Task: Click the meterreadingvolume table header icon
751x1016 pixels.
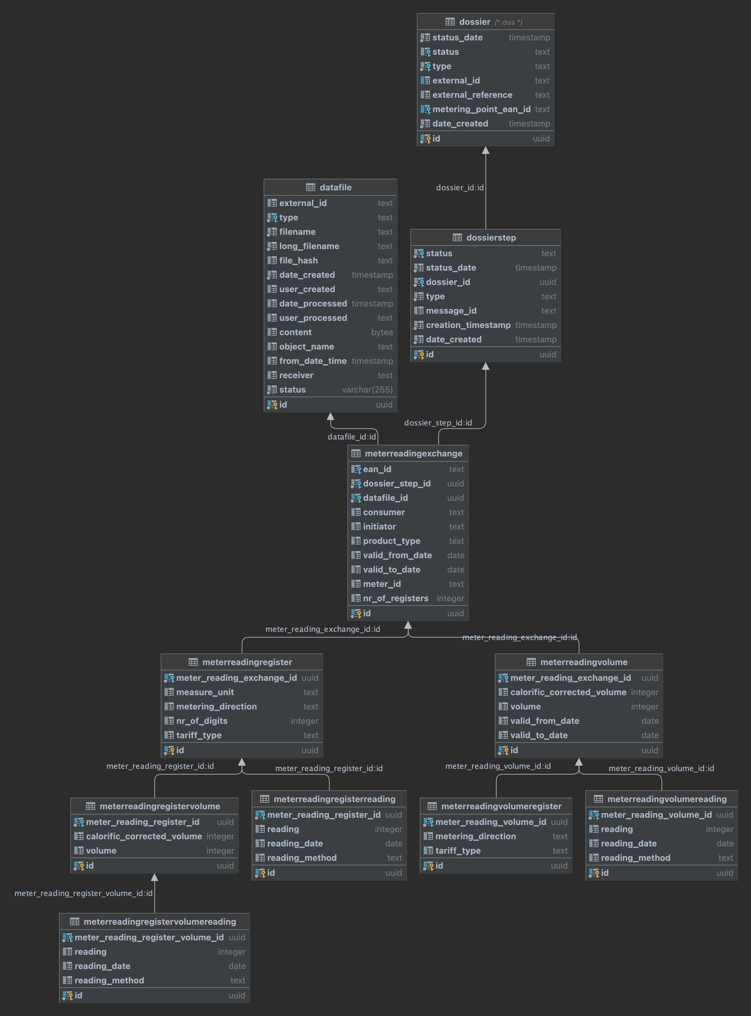Action: (x=531, y=662)
